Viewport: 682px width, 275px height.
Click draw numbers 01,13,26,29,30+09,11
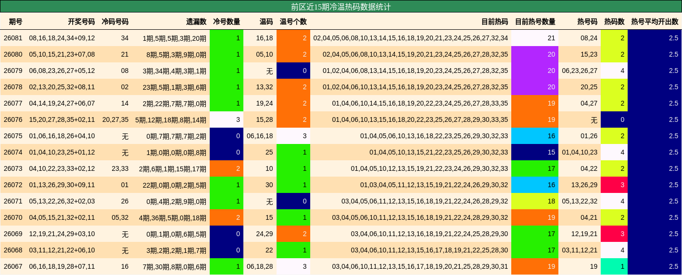coord(62,185)
